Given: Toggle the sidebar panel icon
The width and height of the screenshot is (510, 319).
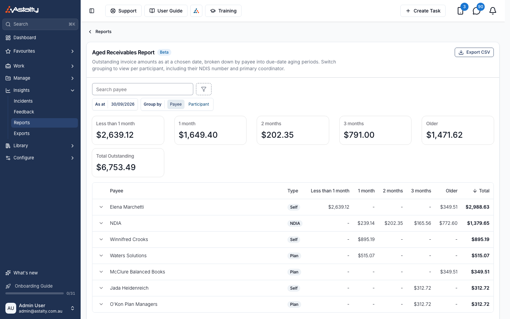Looking at the screenshot, I should pos(92,11).
